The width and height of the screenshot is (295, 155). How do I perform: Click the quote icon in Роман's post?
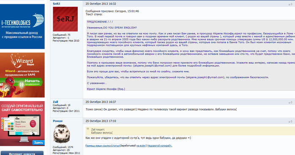87,129
